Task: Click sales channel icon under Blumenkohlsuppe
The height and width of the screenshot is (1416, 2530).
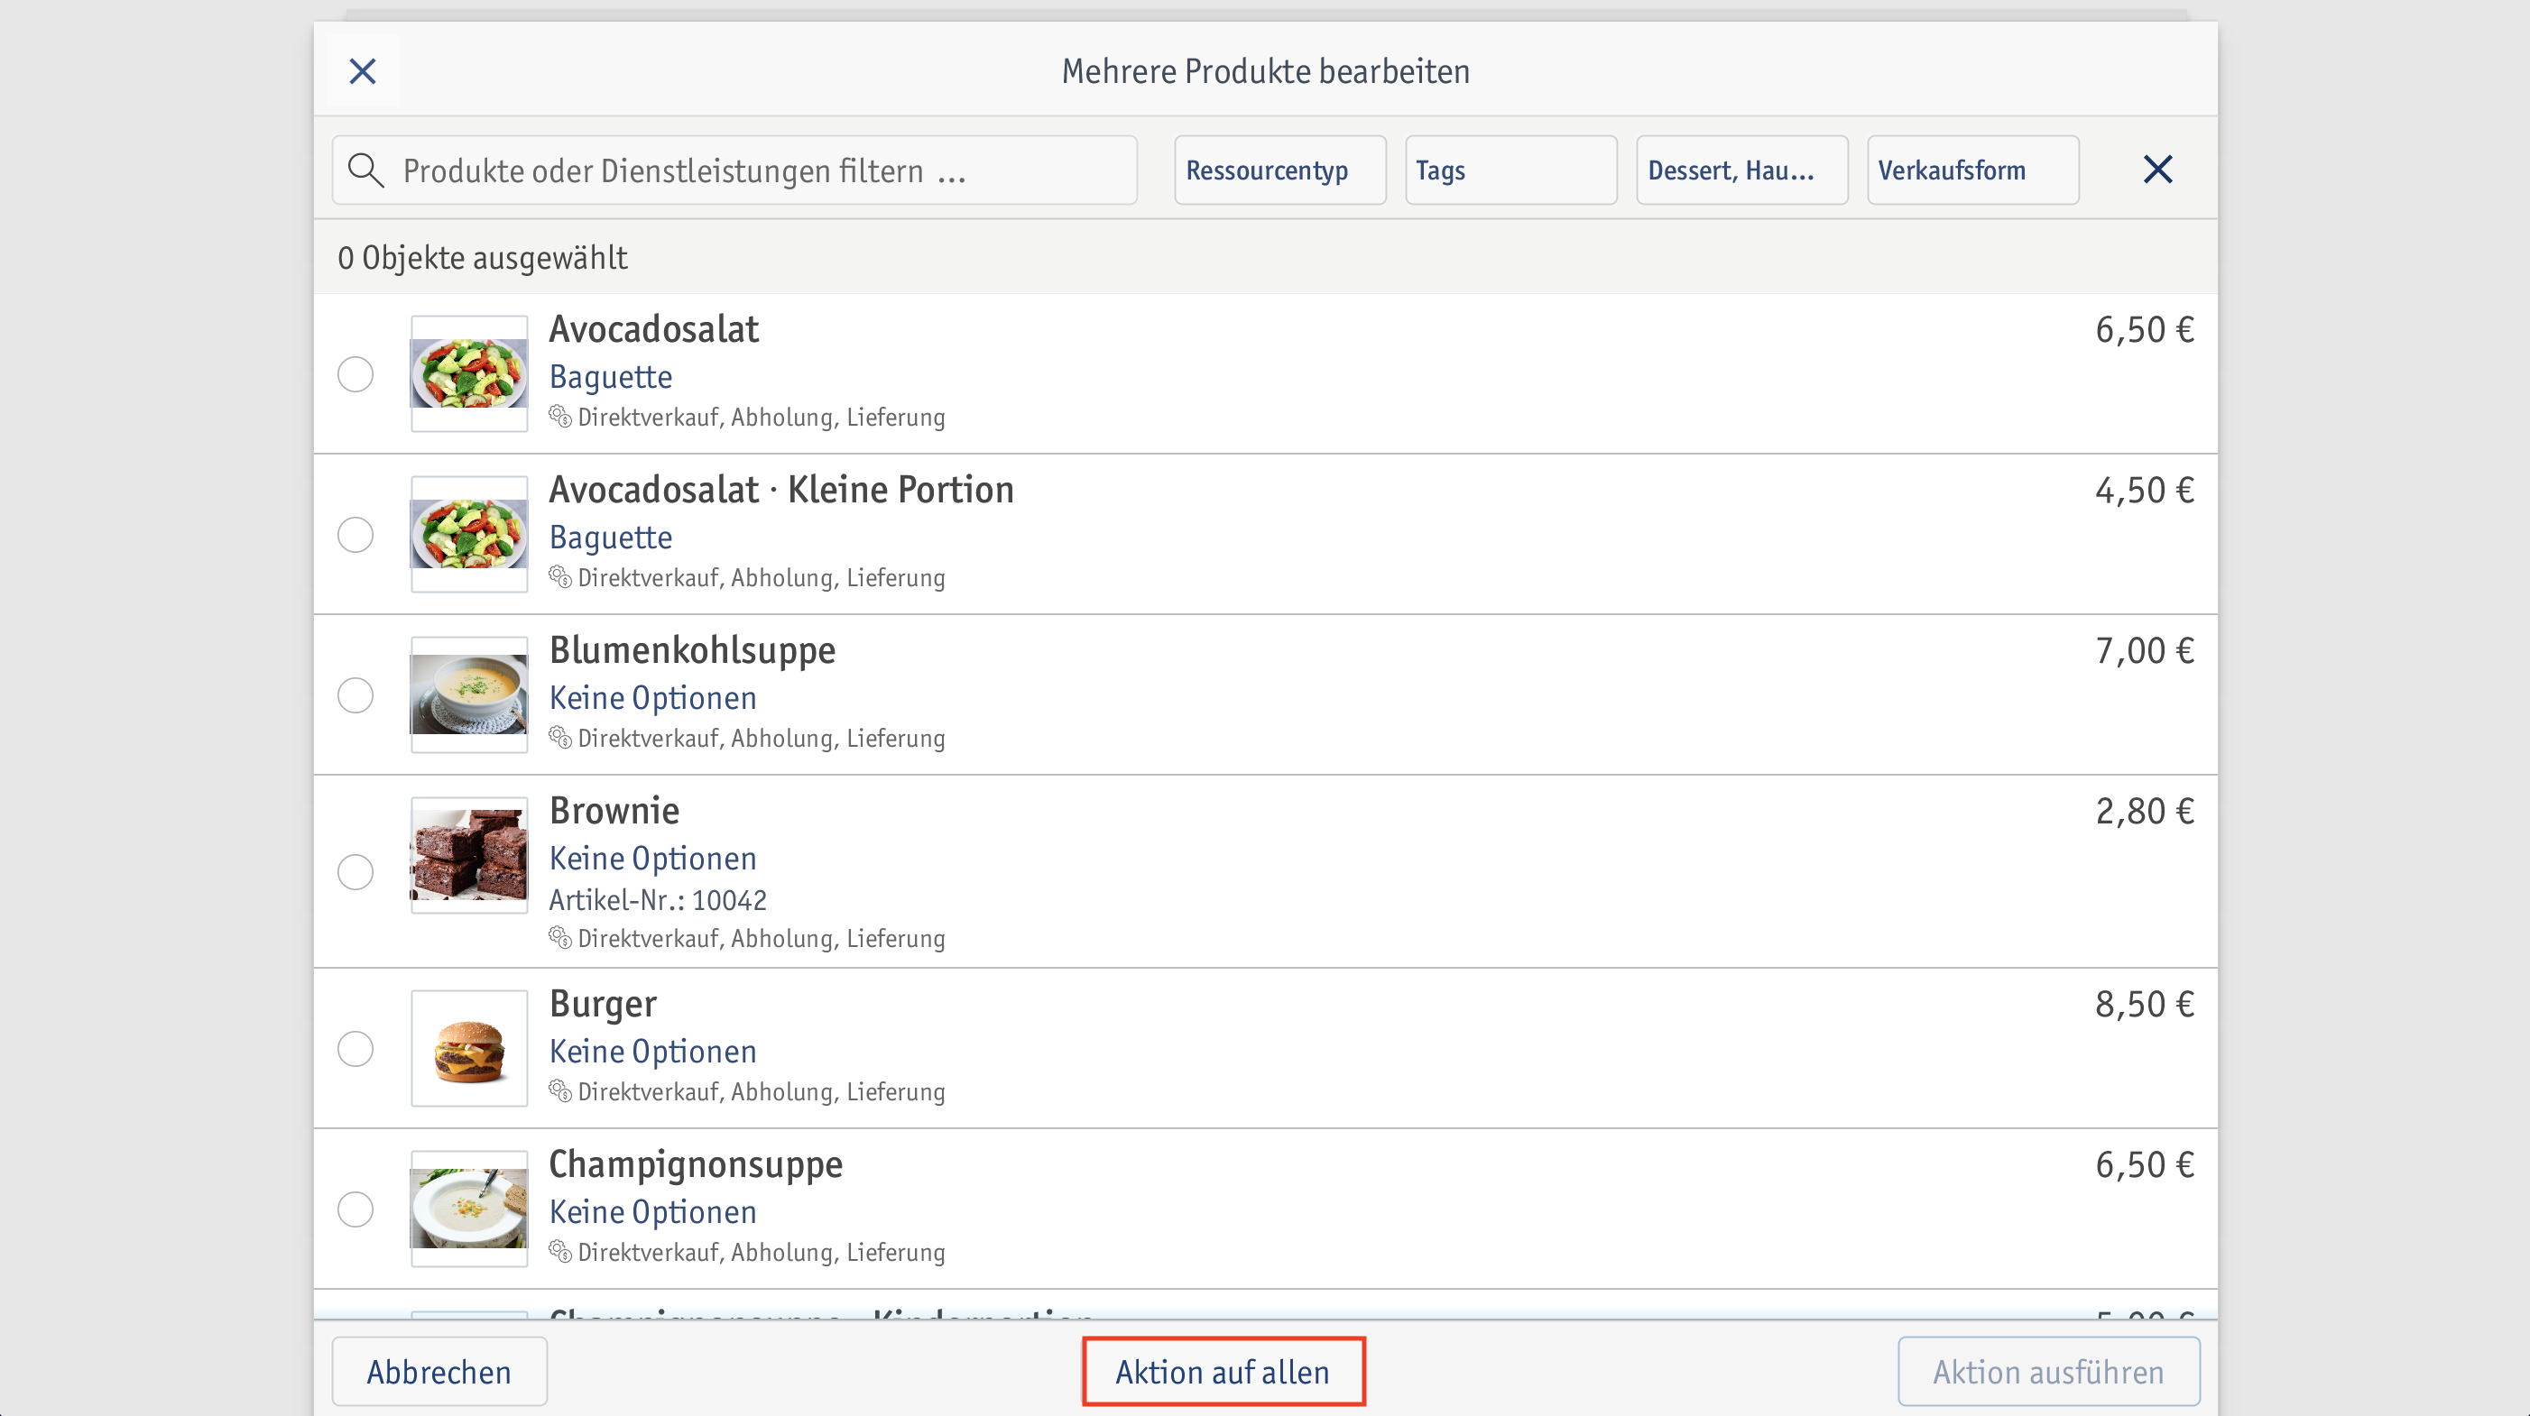Action: point(559,738)
